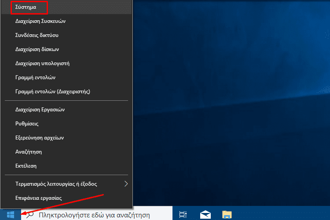This screenshot has width=330, height=220.
Task: Choose Ρυθμίσεις from the menu
Action: pyautogui.click(x=66, y=124)
